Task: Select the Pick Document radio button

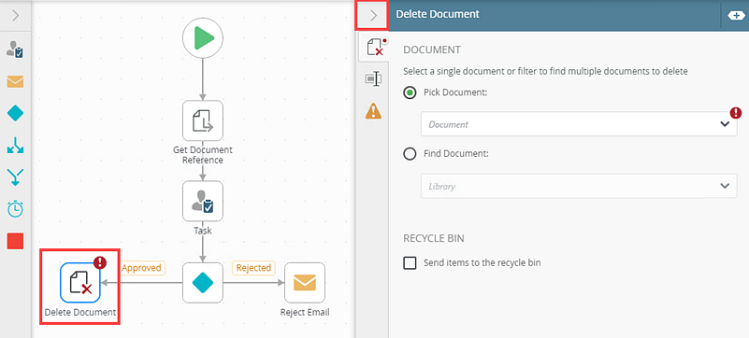Action: 410,92
